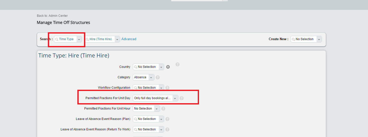Open the Permitted Fractions For Unit Day dropdown
This screenshot has width=368, height=137.
[175, 98]
